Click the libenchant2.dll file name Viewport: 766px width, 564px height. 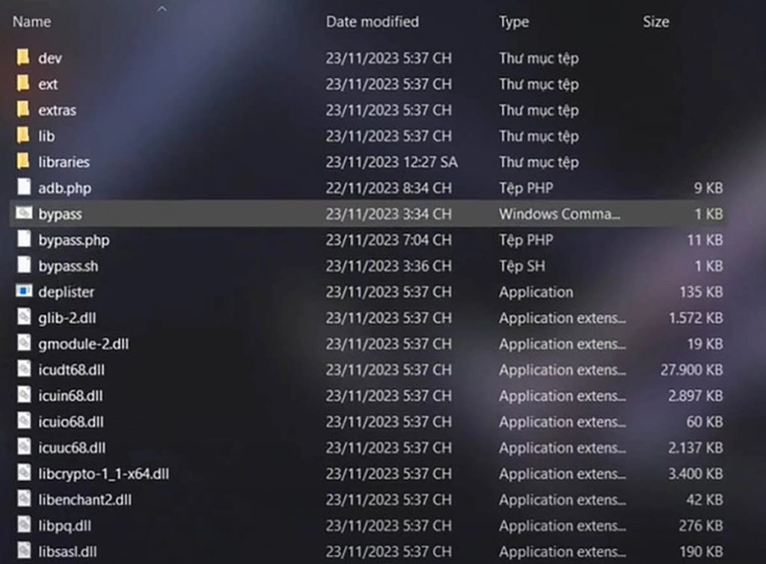(85, 500)
